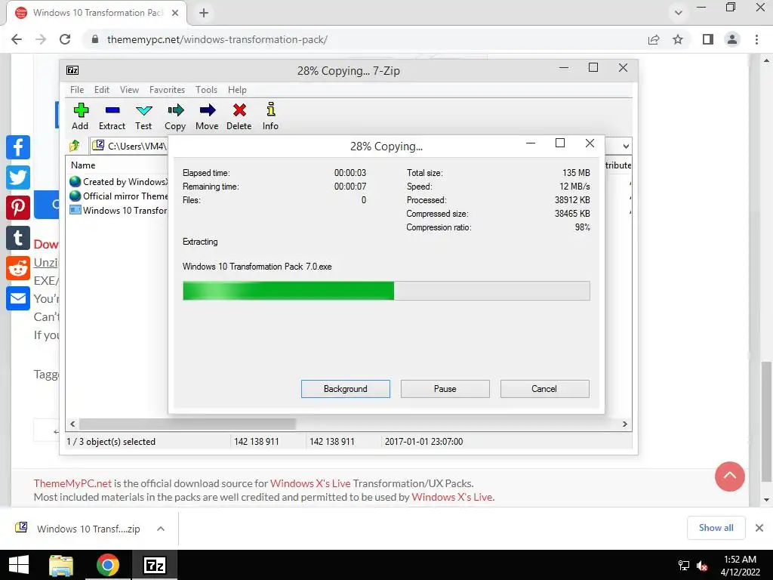Follow the ThemeMyPC.net footer link
This screenshot has width=773, height=580.
tap(73, 483)
